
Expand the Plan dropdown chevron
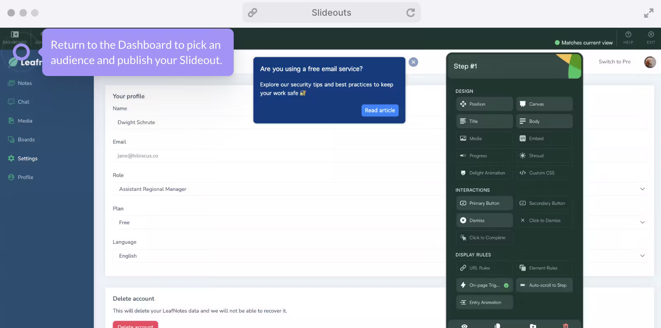tap(642, 222)
